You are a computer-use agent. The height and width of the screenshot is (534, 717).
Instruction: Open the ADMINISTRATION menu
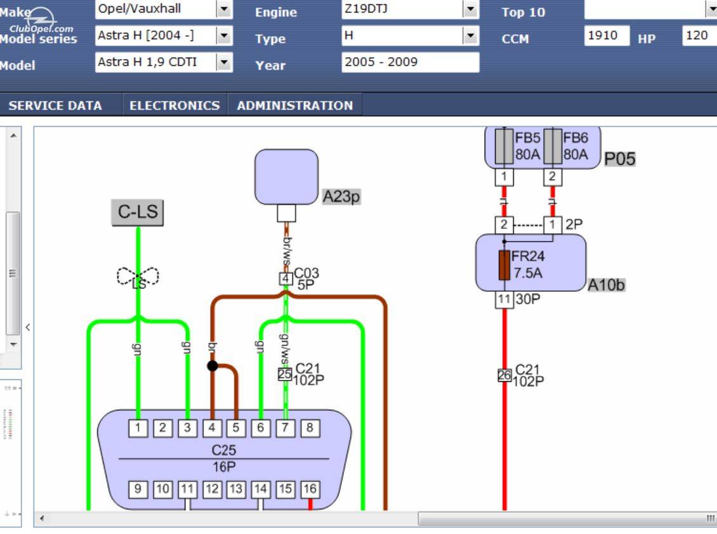click(x=295, y=106)
